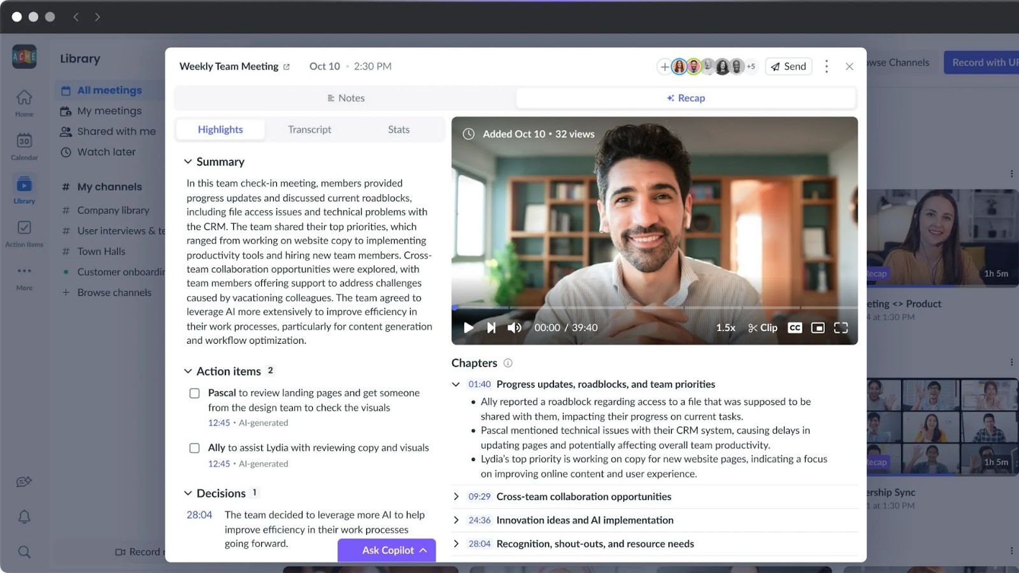This screenshot has width=1019, height=573.
Task: Enable picture-in-picture mode on the video
Action: coord(818,327)
